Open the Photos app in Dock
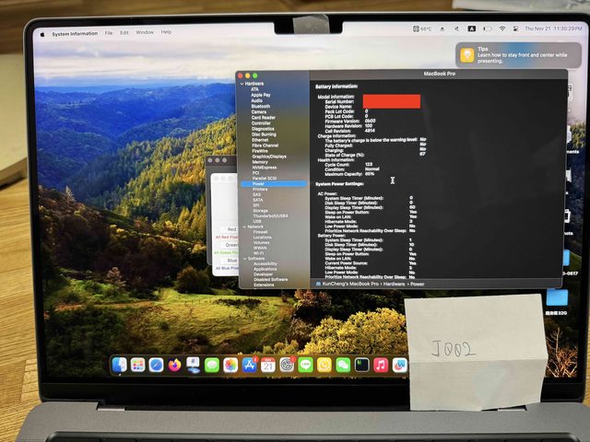The height and width of the screenshot is (442, 590). (x=230, y=366)
